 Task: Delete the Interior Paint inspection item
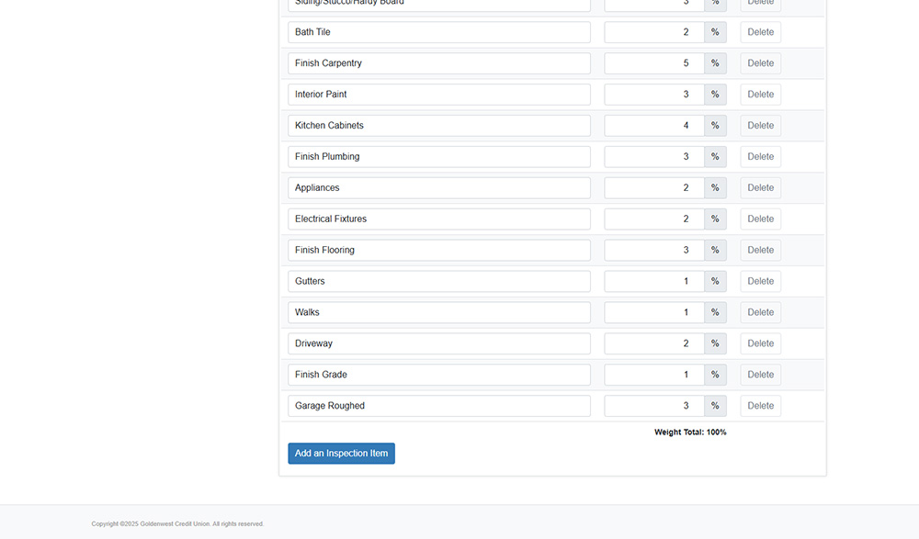pos(760,94)
